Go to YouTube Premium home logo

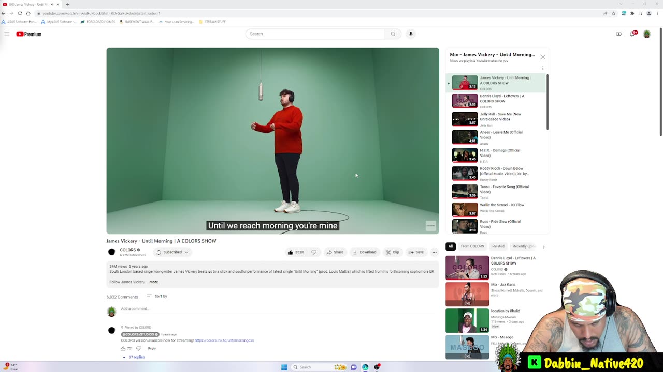click(28, 34)
